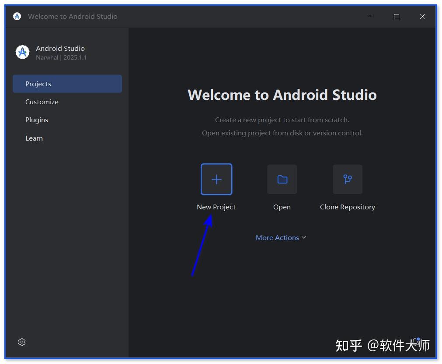Image resolution: width=442 pixels, height=364 pixels.
Task: Open the More Actions chevron arrow
Action: (x=304, y=237)
